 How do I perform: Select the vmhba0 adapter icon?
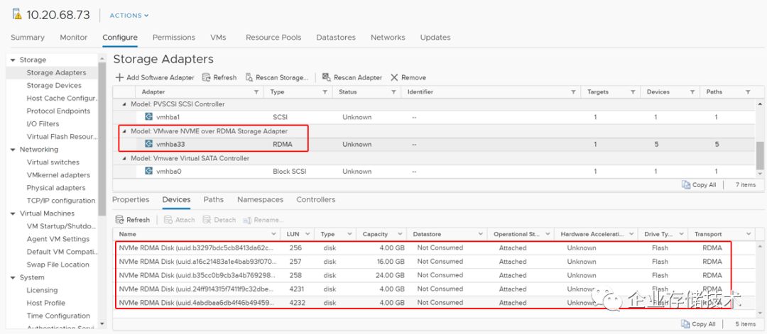(148, 171)
